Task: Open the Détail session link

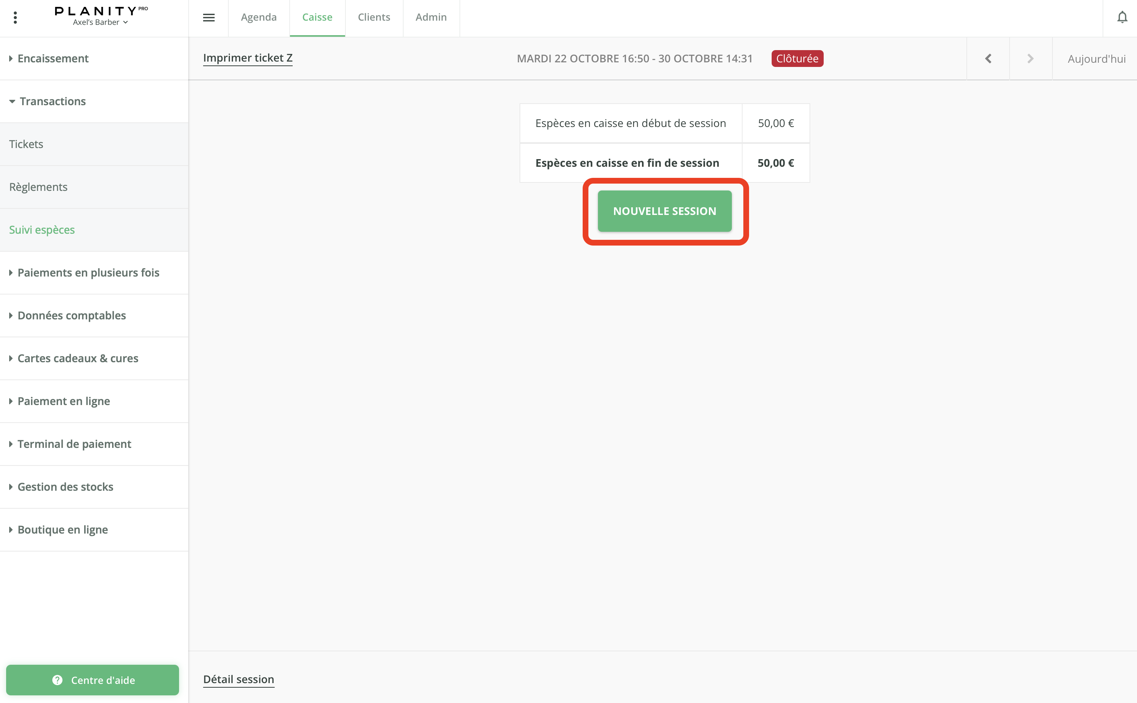Action: click(x=239, y=679)
